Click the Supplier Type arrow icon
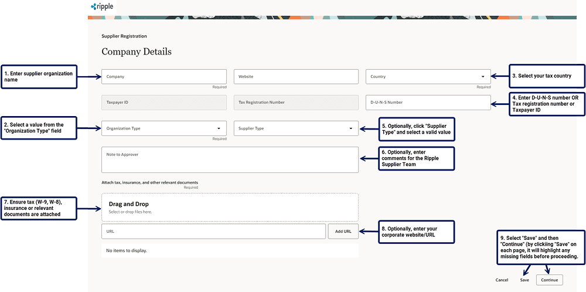The height and width of the screenshot is (292, 586). point(350,128)
